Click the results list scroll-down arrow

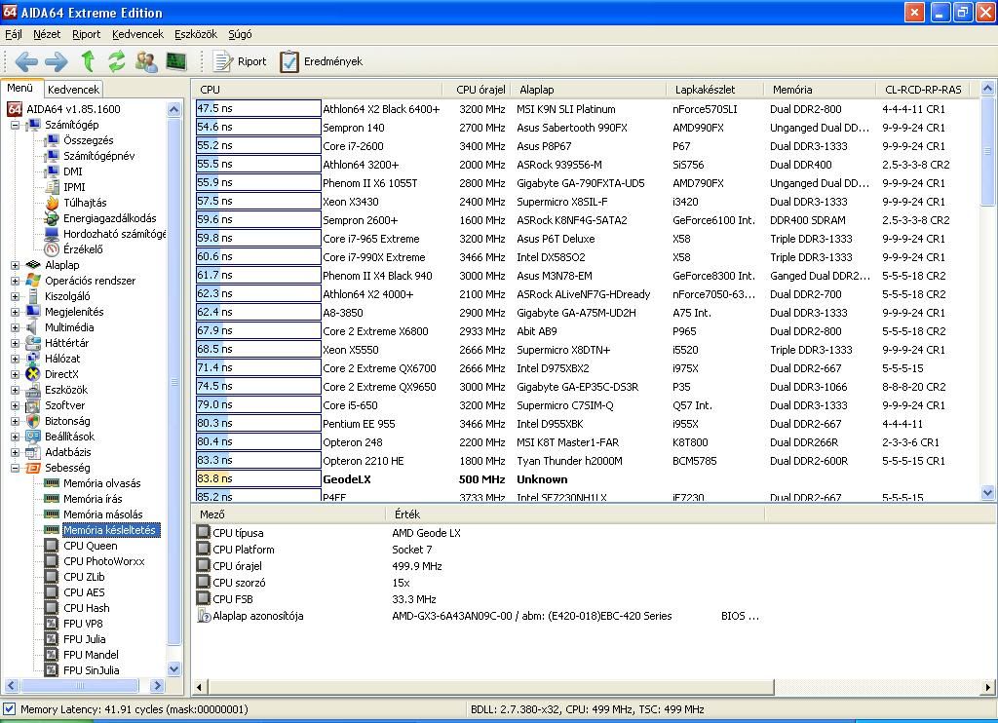tap(988, 492)
